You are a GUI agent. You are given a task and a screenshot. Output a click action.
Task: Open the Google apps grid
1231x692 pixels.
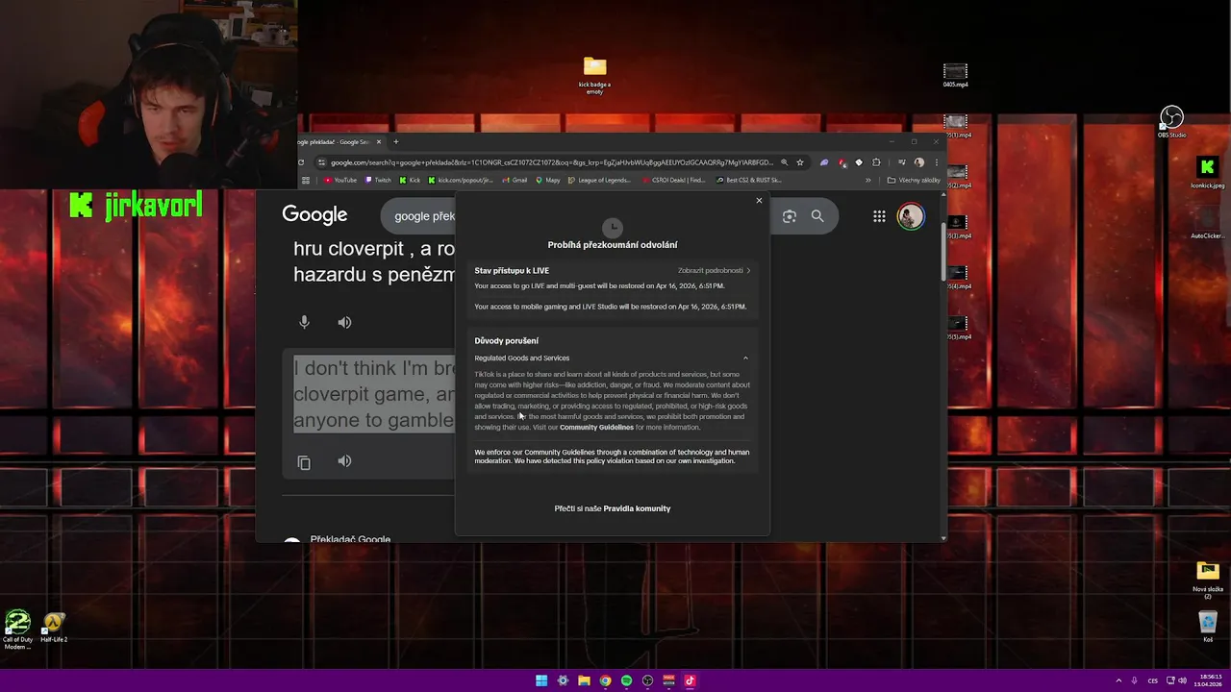(879, 216)
